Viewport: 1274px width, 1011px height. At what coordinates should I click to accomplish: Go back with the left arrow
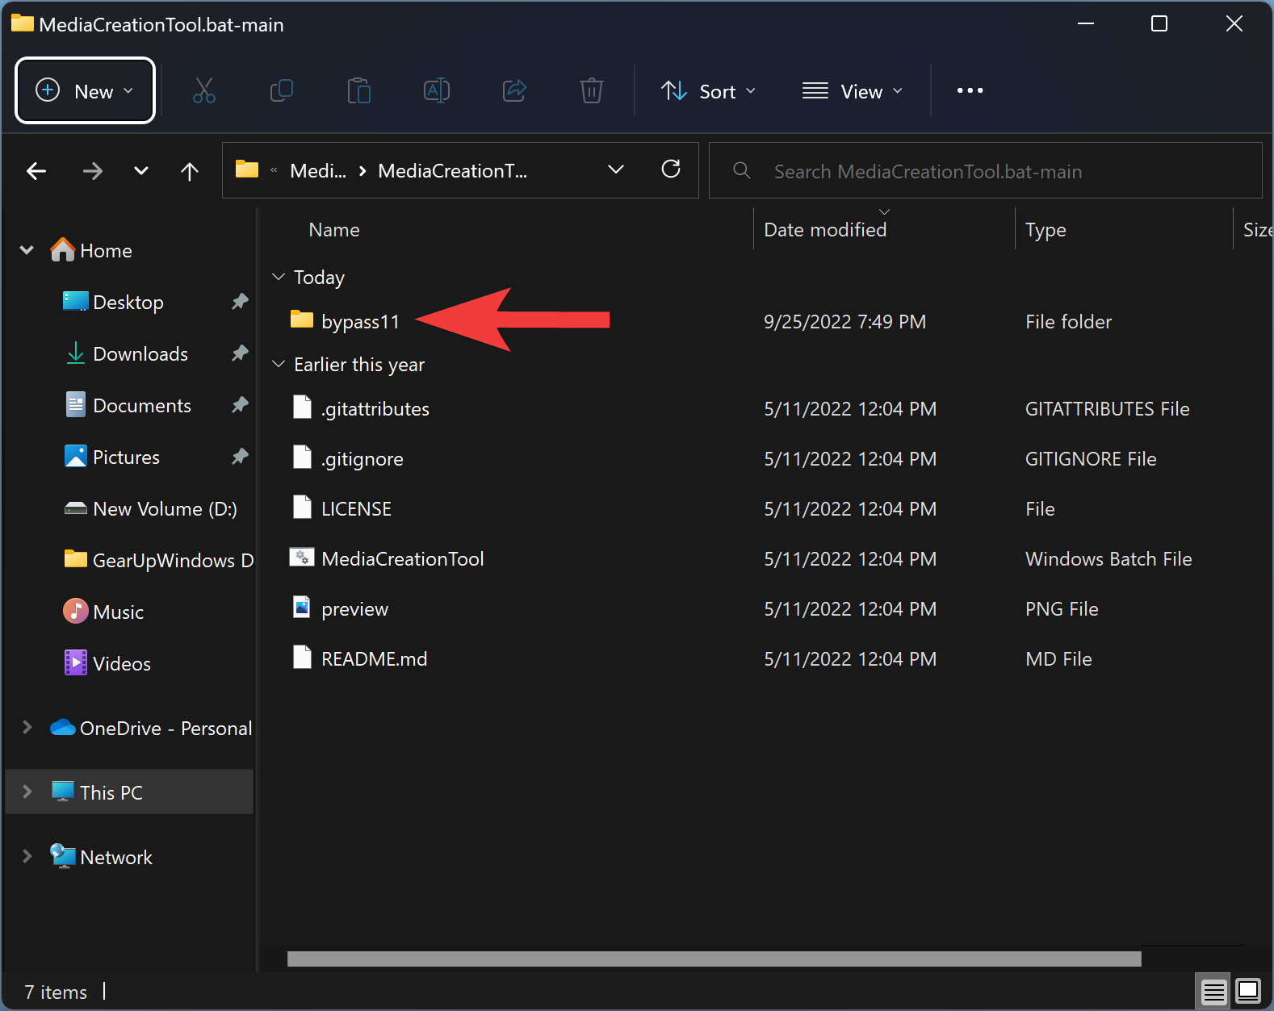(36, 171)
